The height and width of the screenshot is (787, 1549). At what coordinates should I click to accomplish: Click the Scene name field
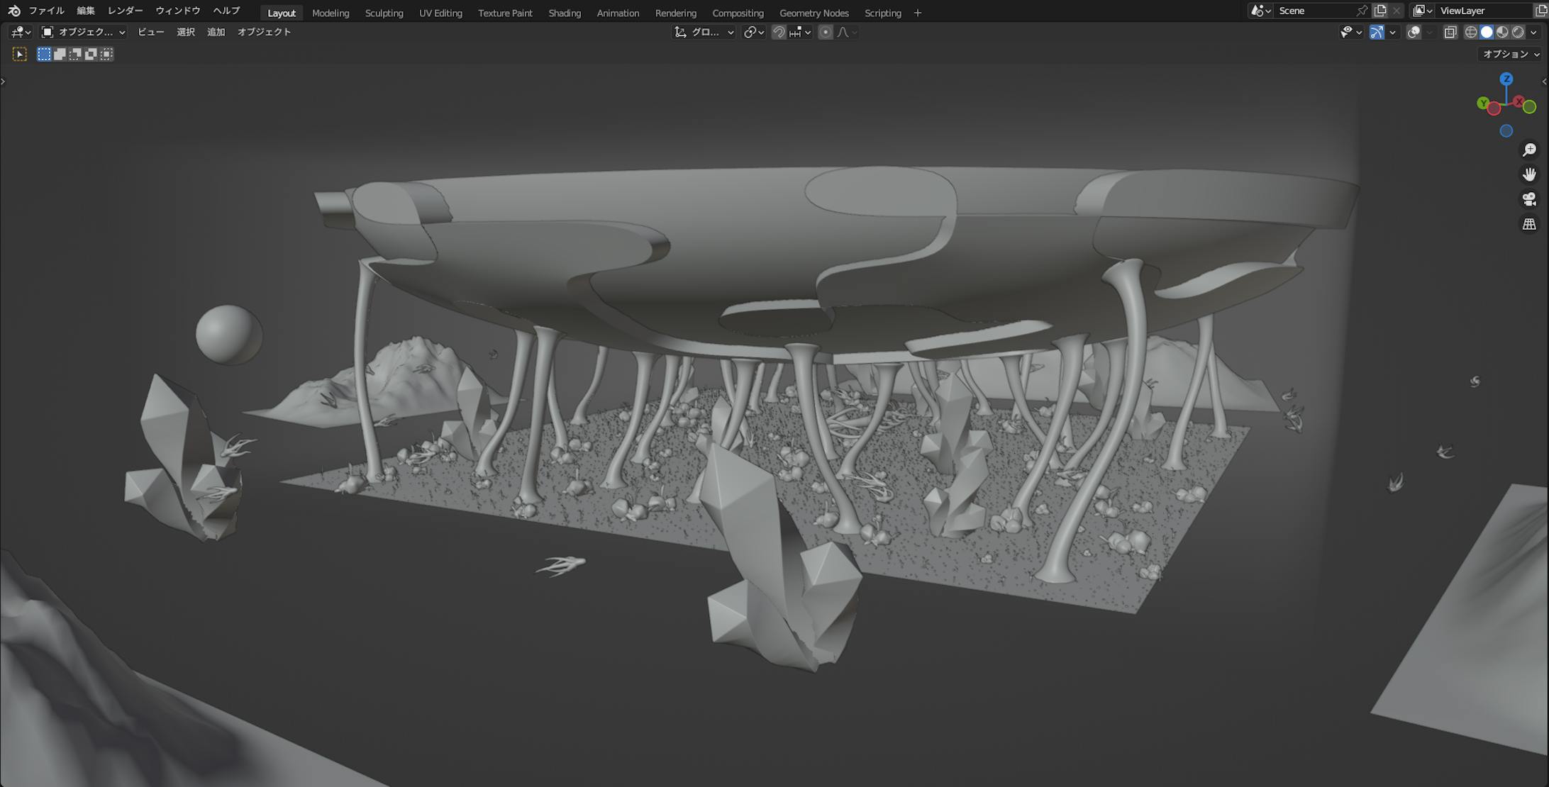[x=1316, y=11]
